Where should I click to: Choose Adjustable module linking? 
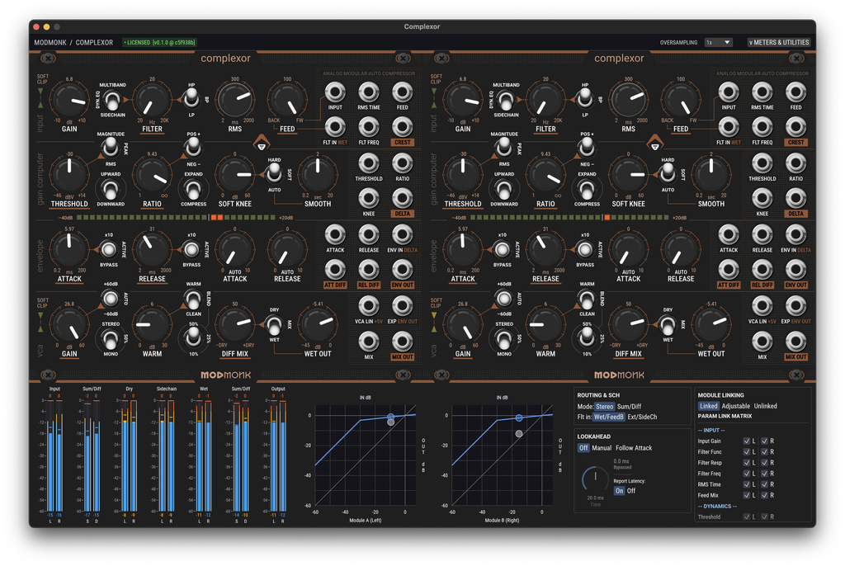click(735, 406)
